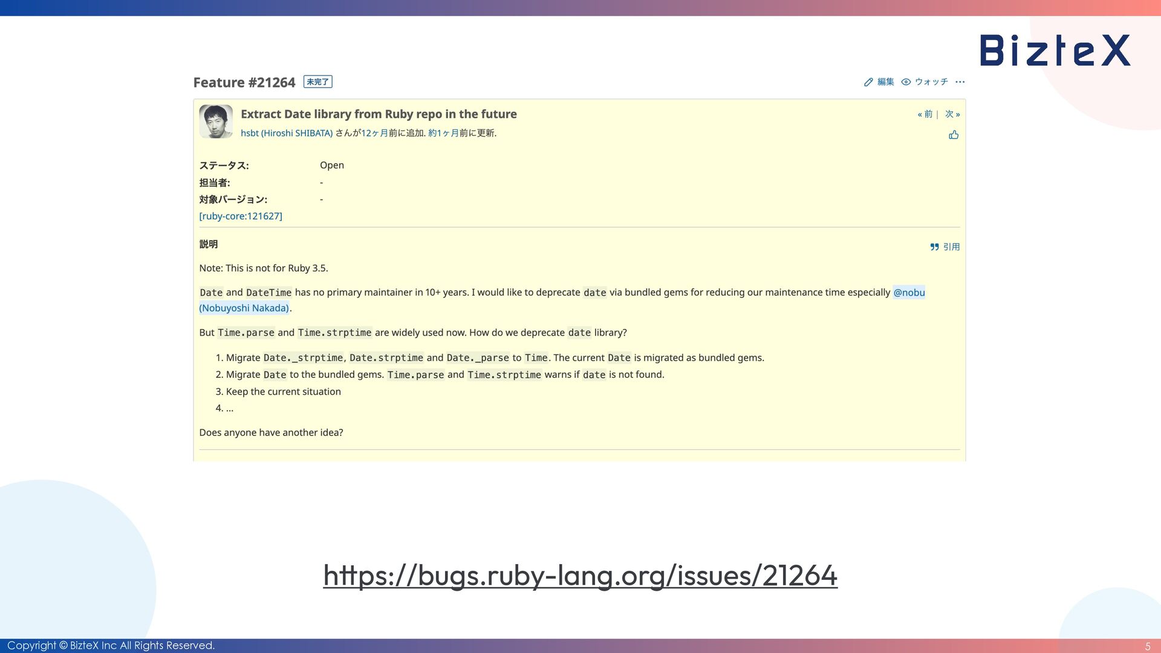Go to previous issue « 前
The width and height of the screenshot is (1161, 653).
(x=925, y=114)
